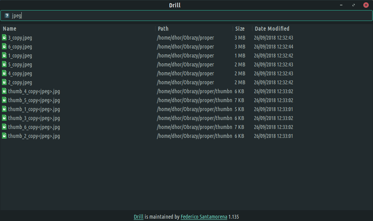Click the modified date of 2_copy.jpeg
The height and width of the screenshot is (221, 373).
click(x=274, y=82)
